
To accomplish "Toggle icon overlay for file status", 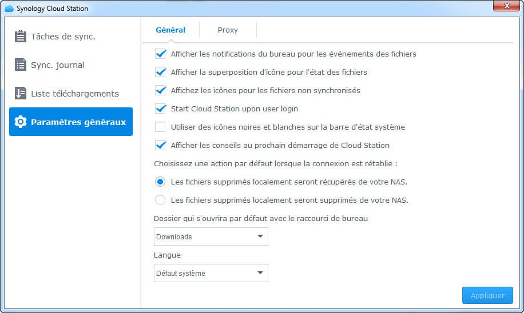I will 160,72.
